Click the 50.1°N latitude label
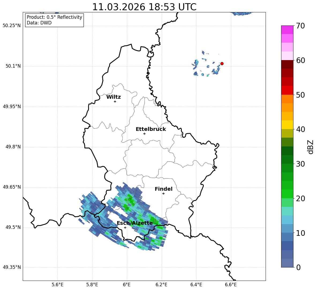The width and height of the screenshot is (317, 290). (x=13, y=66)
